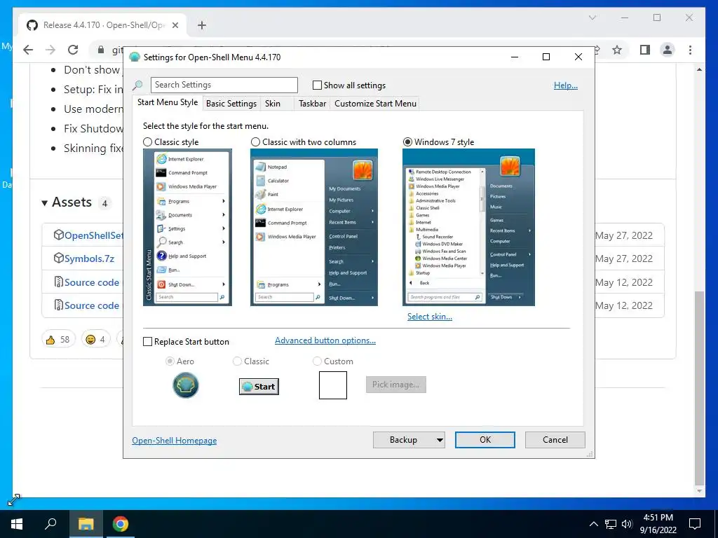Click the Aero shell start button image

pos(185,385)
